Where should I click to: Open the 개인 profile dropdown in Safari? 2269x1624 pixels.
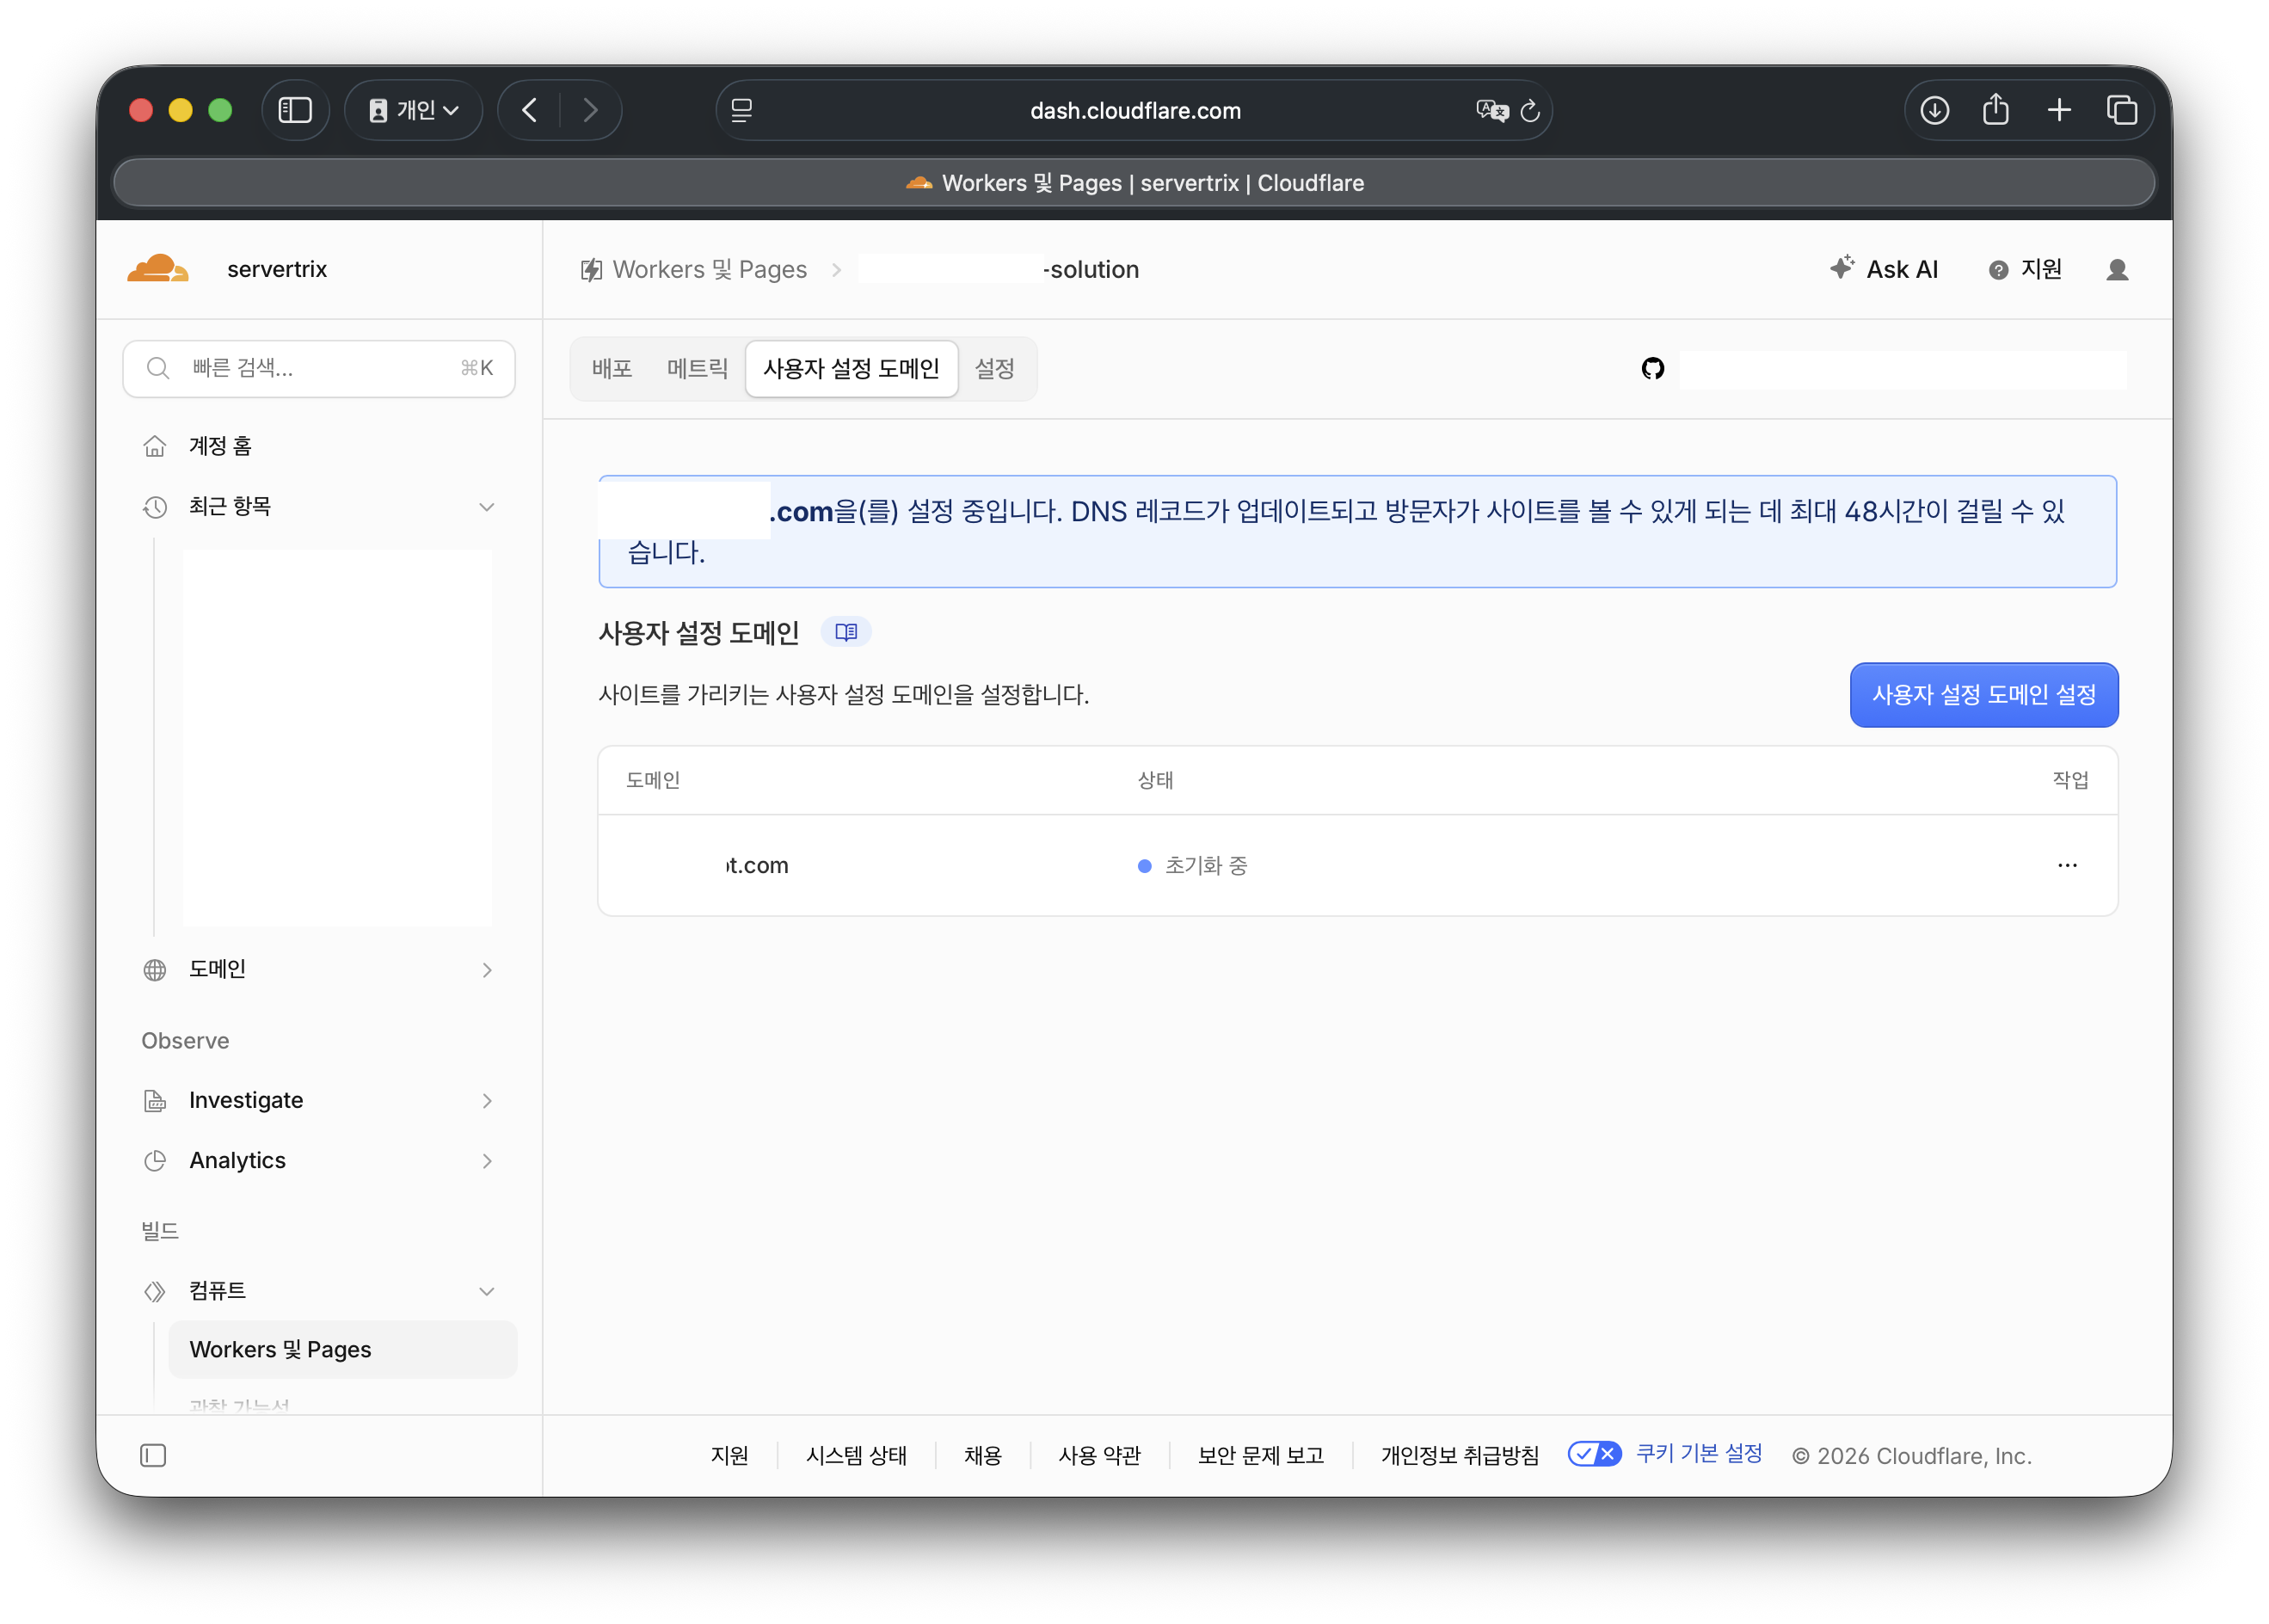pyautogui.click(x=414, y=110)
